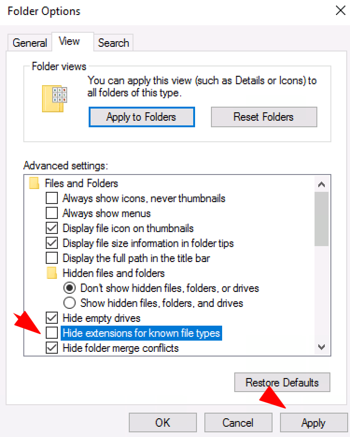Check Hide extensions for known file types
This screenshot has width=350, height=437.
tap(52, 333)
